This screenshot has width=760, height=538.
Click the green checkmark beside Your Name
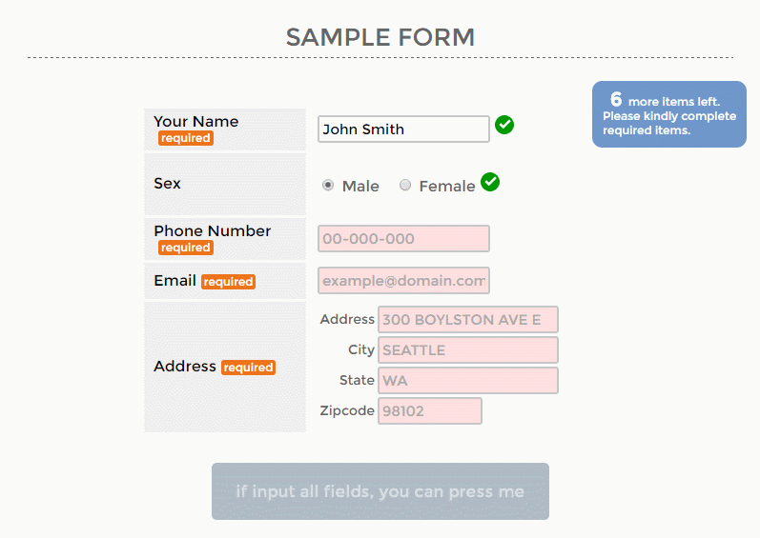coord(504,125)
